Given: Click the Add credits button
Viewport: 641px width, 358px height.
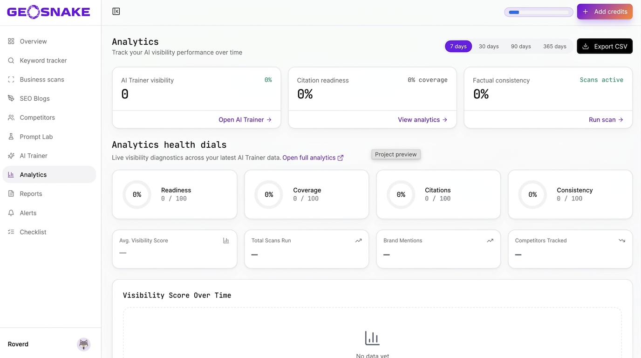Looking at the screenshot, I should point(605,12).
